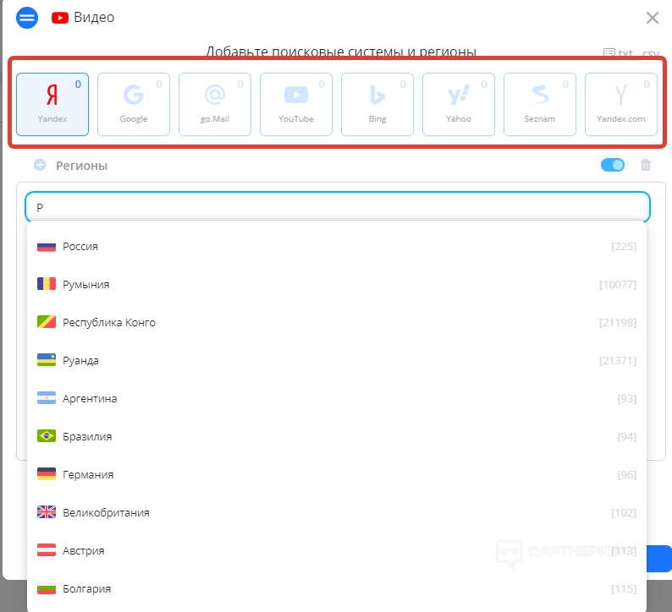Select the YouTube search engine tile

pyautogui.click(x=296, y=105)
